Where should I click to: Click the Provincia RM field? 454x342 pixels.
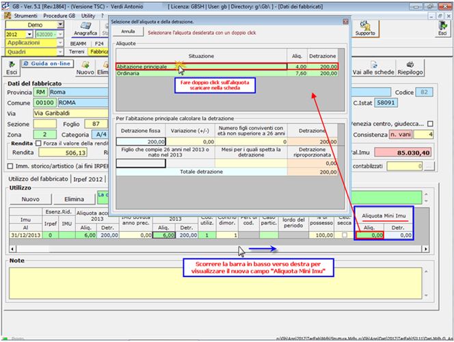pyautogui.click(x=40, y=92)
